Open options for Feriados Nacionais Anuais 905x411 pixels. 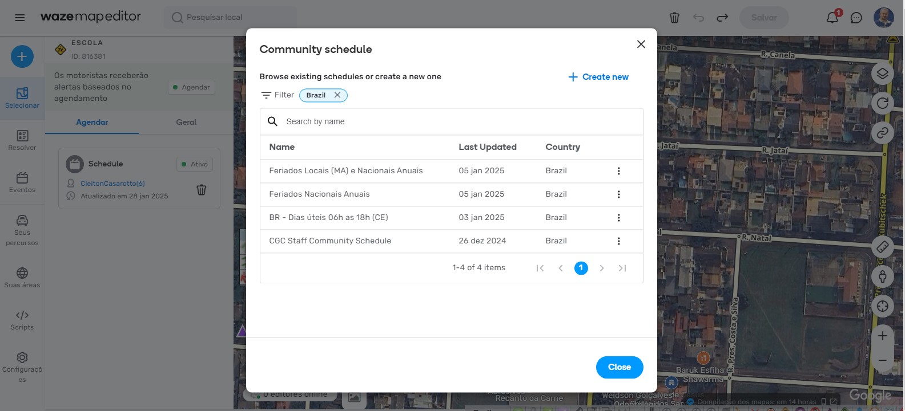[x=618, y=194]
